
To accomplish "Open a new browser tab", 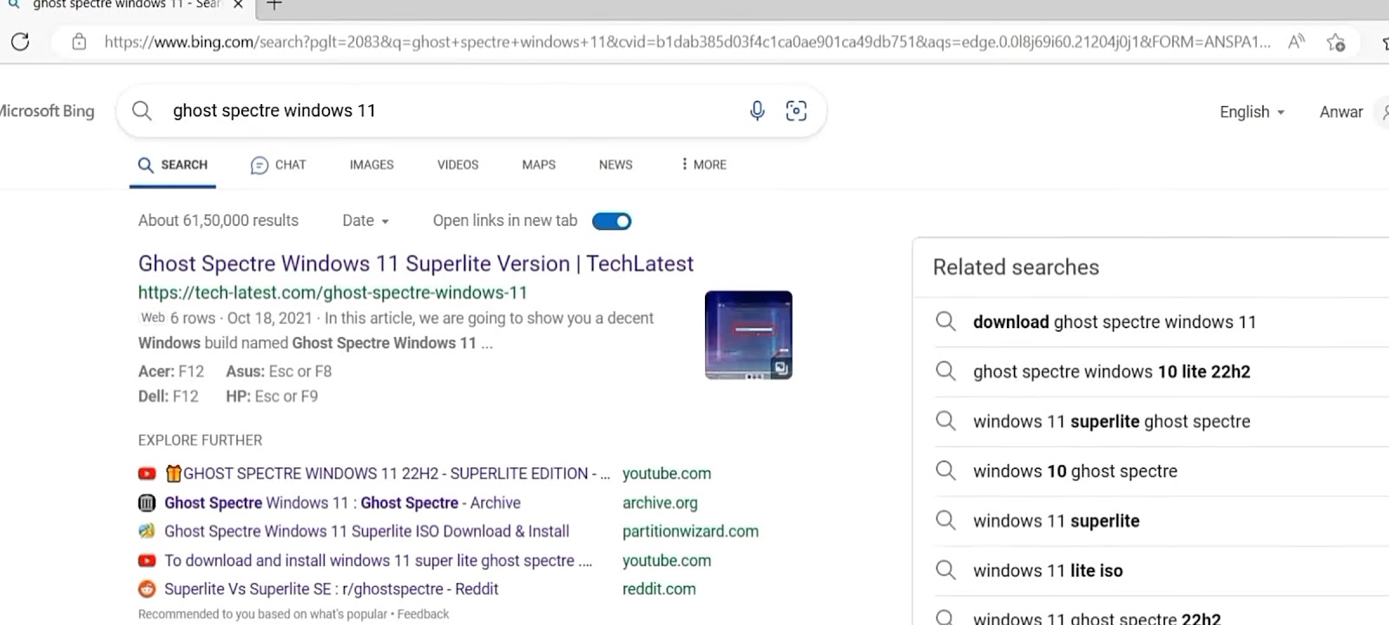I will 274,4.
